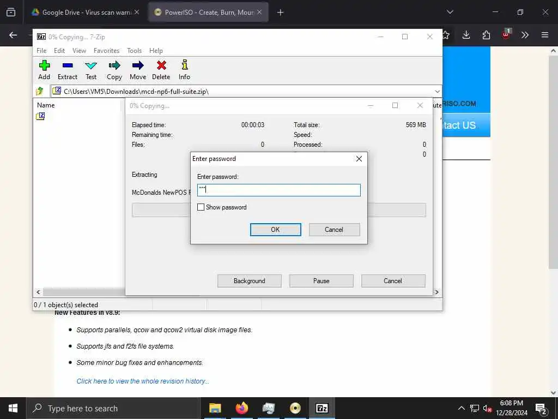Open the Edit menu in 7-Zip
The height and width of the screenshot is (419, 558).
tap(59, 51)
